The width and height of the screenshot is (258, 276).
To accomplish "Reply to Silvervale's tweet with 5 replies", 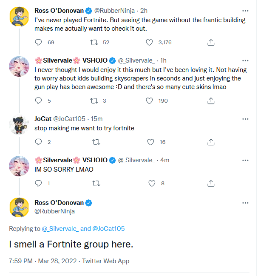I will (x=38, y=101).
